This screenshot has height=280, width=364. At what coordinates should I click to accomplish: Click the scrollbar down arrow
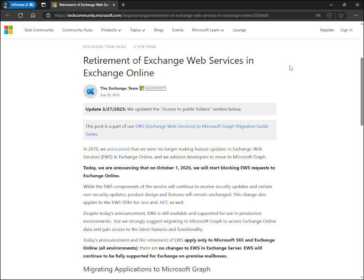click(362, 278)
